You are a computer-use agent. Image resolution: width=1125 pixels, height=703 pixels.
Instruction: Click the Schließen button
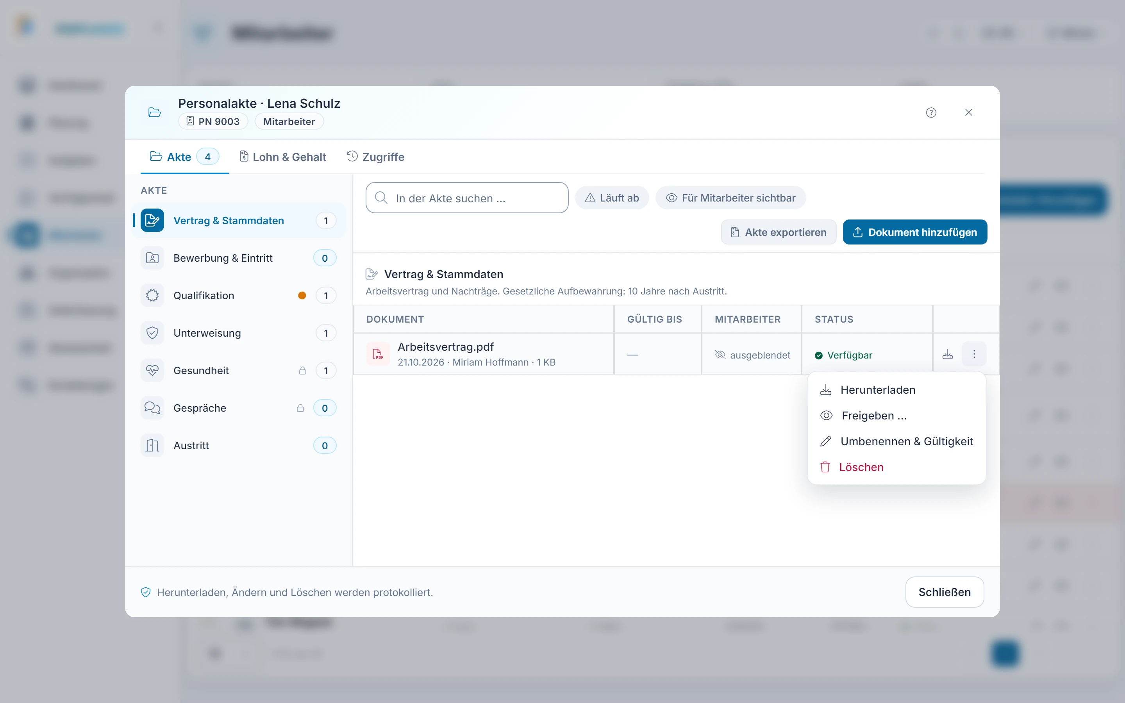pos(944,592)
